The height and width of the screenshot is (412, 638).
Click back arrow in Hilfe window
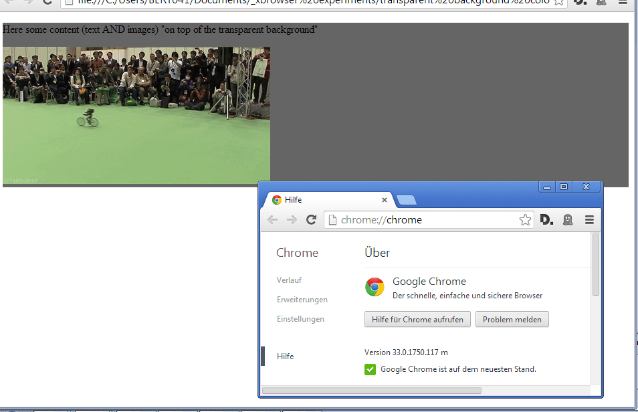coord(273,220)
